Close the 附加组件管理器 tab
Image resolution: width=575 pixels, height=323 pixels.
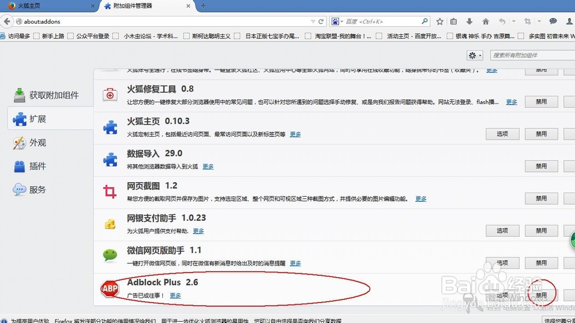pyautogui.click(x=188, y=6)
